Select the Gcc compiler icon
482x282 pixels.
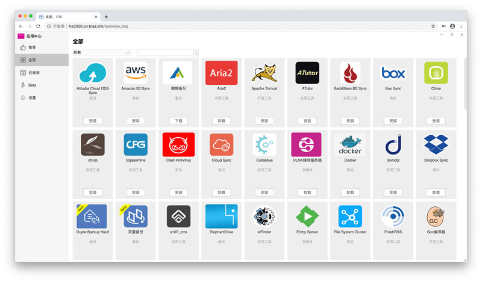click(436, 216)
